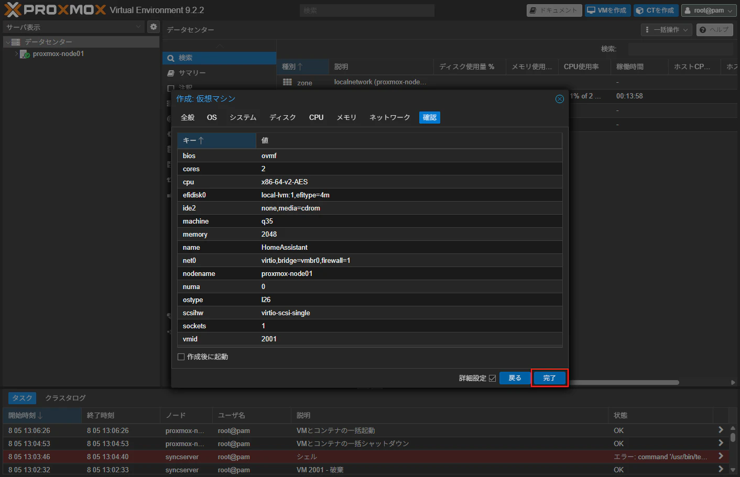Sort by Type column header
The image size is (740, 477).
pyautogui.click(x=302, y=66)
